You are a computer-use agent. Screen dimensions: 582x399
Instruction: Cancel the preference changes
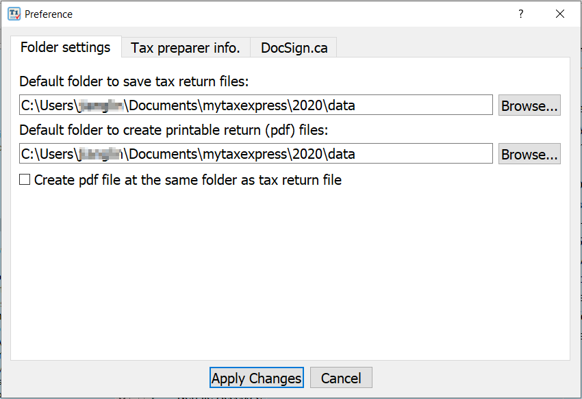pyautogui.click(x=340, y=378)
